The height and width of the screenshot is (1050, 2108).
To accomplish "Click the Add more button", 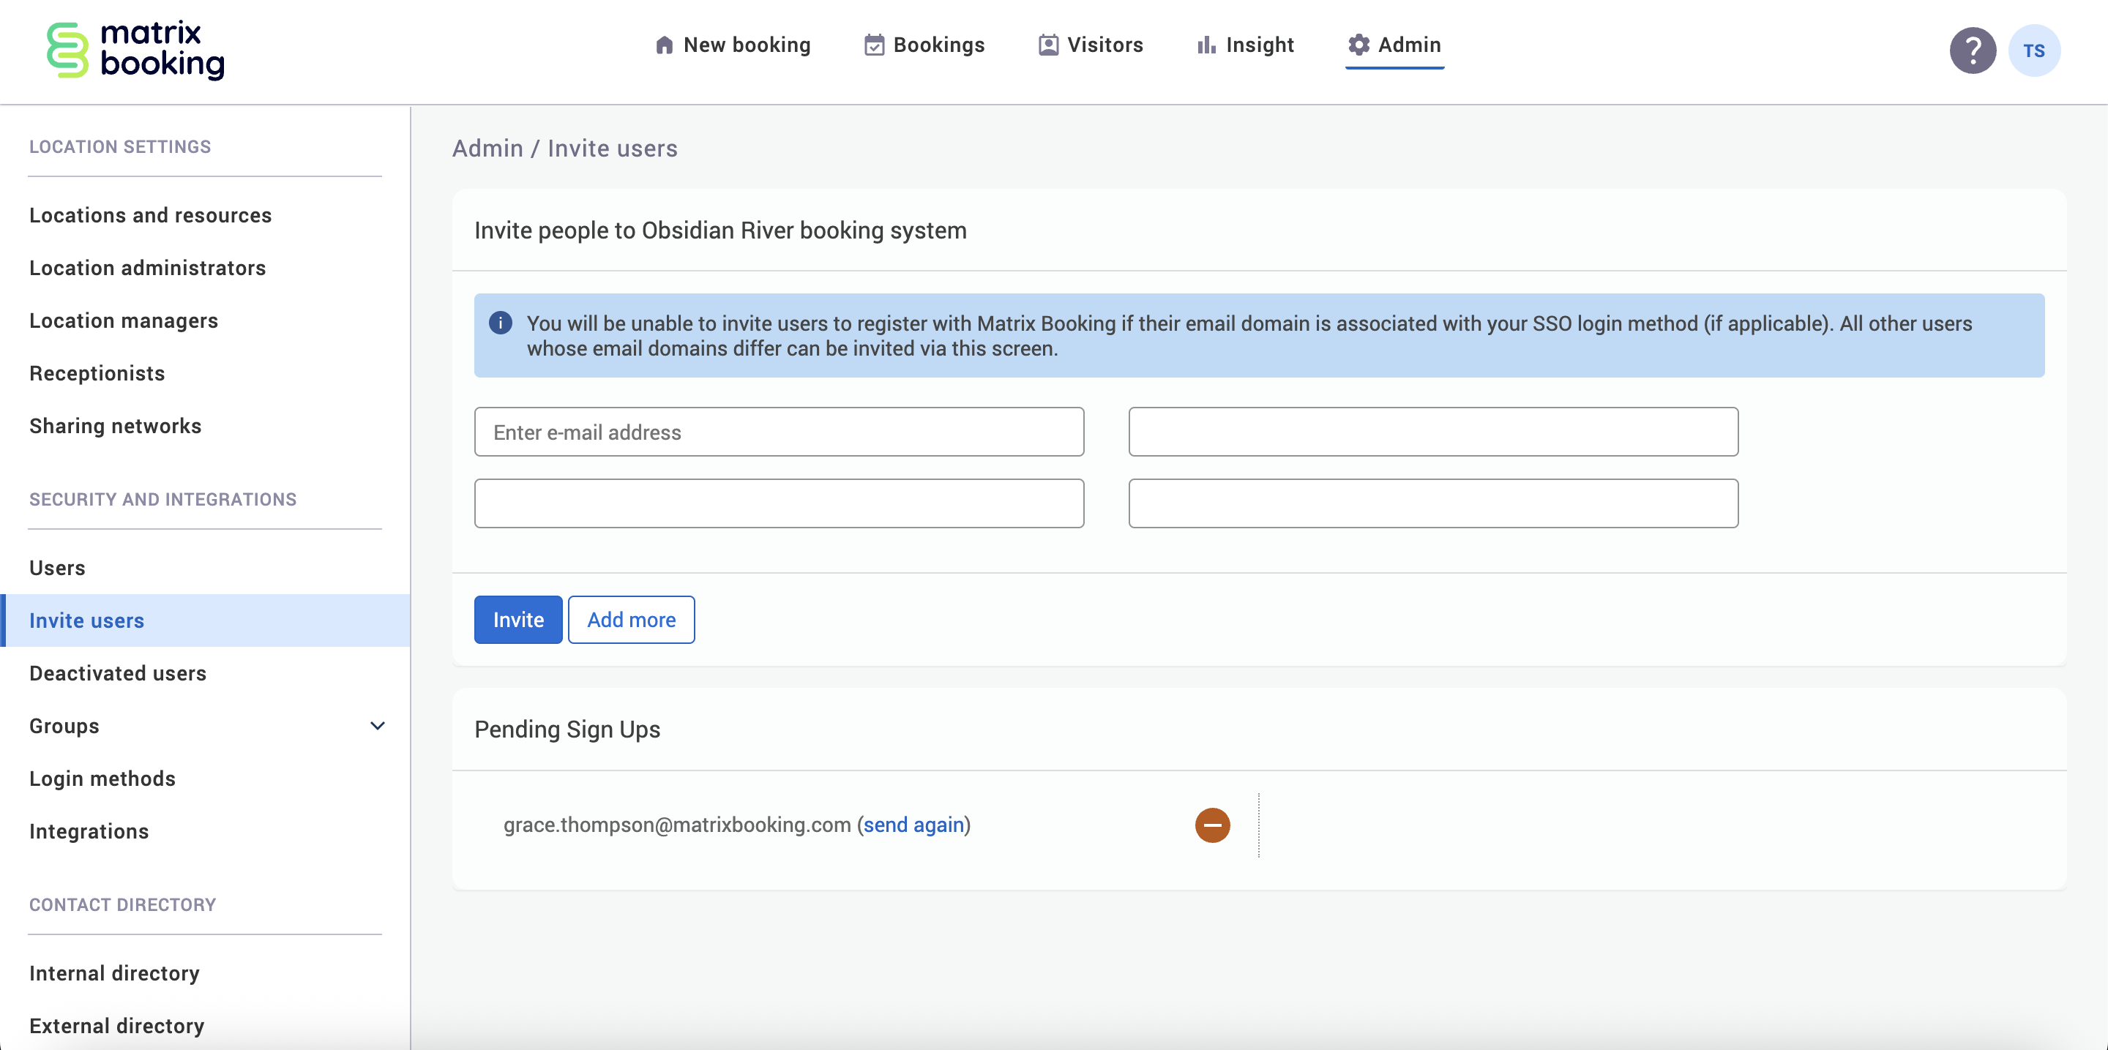I will (630, 620).
